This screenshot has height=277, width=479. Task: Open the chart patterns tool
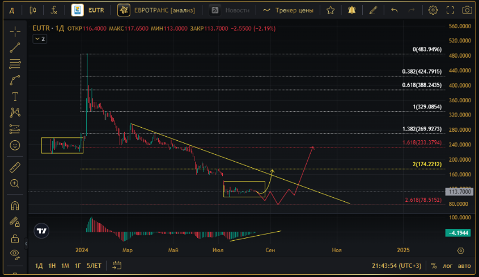15,112
